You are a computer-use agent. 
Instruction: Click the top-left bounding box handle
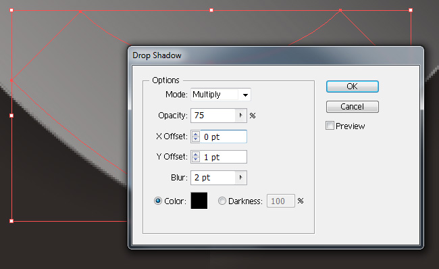[x=11, y=10]
